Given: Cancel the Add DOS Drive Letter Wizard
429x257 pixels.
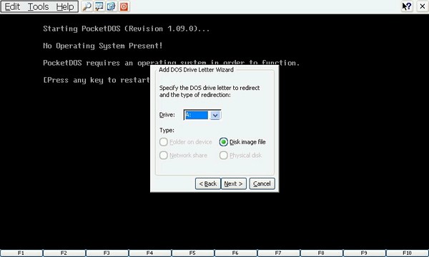Looking at the screenshot, I should [262, 183].
